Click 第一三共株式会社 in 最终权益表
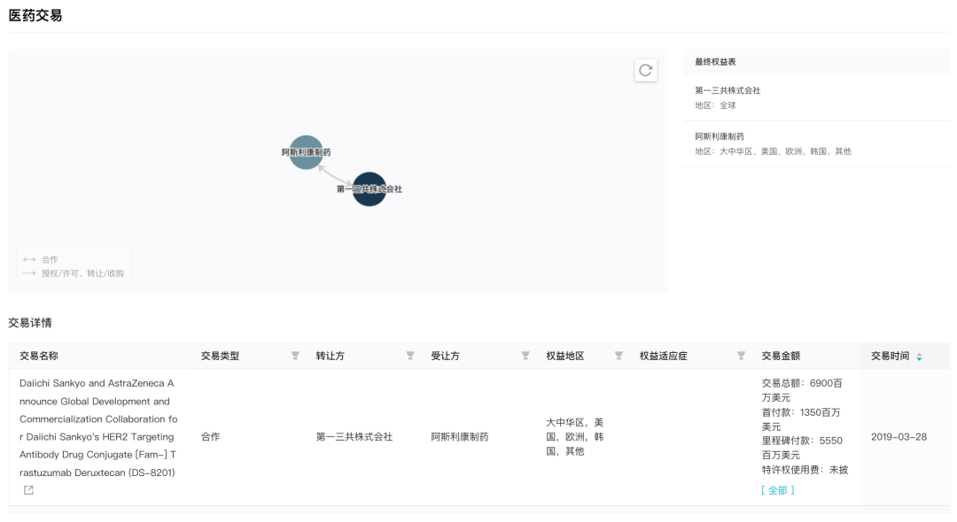 [727, 90]
